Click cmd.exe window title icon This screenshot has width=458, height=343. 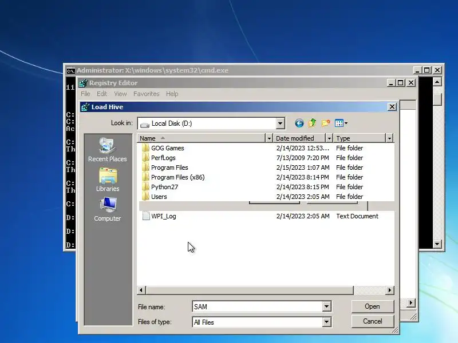(70, 70)
